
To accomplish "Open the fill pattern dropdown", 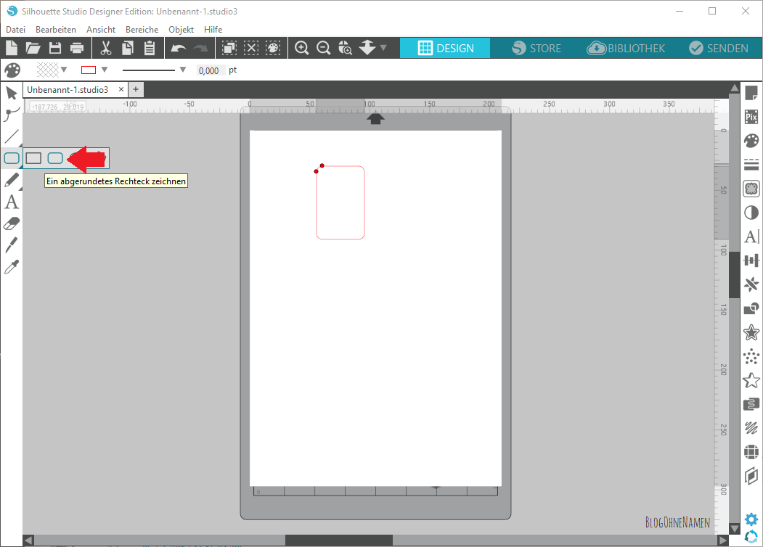I will (x=64, y=70).
